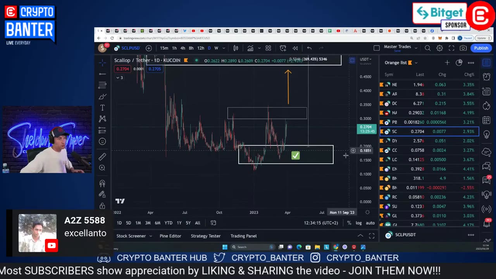Open the layout selection square icon

[x=377, y=48]
